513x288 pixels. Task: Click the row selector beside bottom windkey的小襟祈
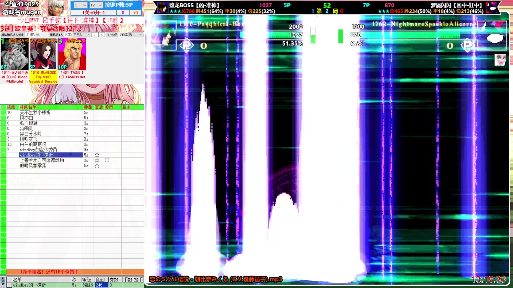[9, 285]
